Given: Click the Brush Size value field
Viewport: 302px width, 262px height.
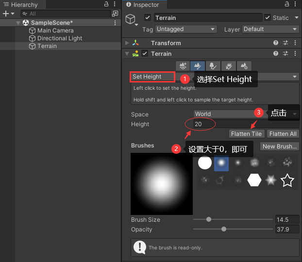Looking at the screenshot, I should [287, 219].
